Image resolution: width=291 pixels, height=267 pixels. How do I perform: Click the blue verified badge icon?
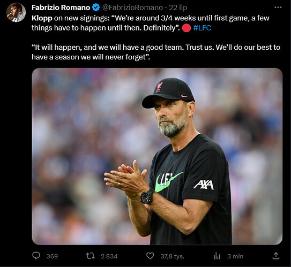(96, 7)
